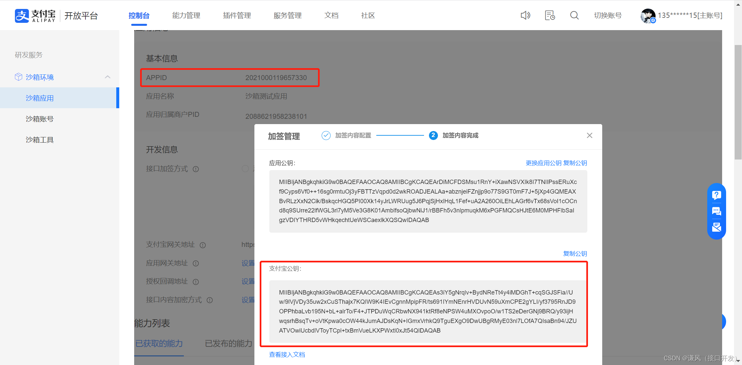Switch to the 已发布的能力 tab

[x=229, y=343]
